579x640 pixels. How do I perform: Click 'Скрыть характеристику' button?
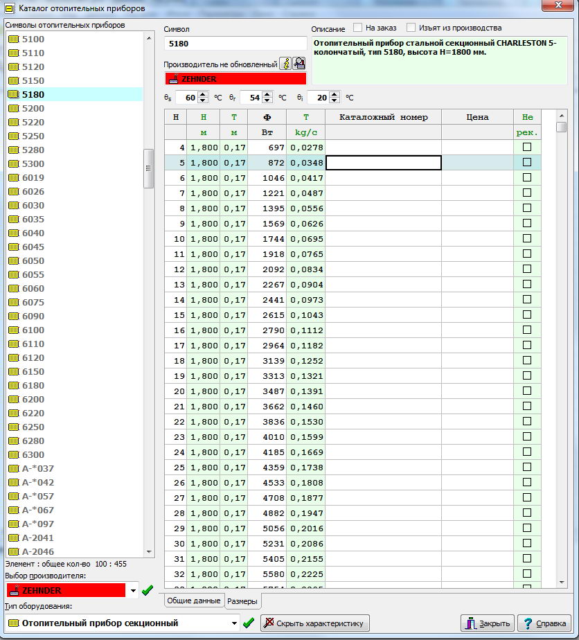tap(315, 623)
